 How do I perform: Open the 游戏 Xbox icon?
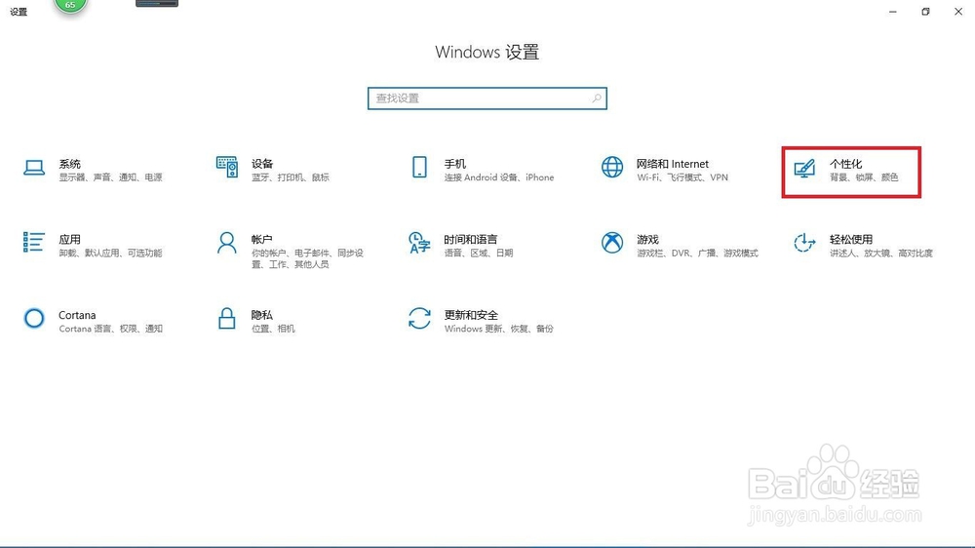[612, 243]
